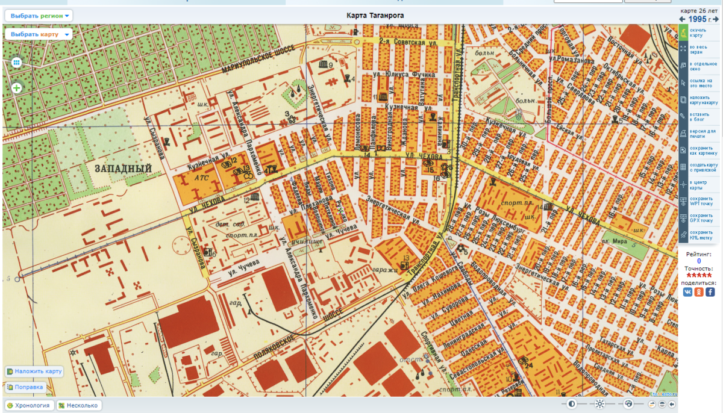Click the 'версия для печати' link
The width and height of the screenshot is (723, 413).
[x=703, y=134]
